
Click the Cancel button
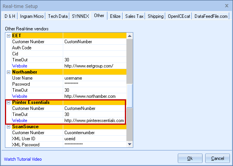pos(217,158)
